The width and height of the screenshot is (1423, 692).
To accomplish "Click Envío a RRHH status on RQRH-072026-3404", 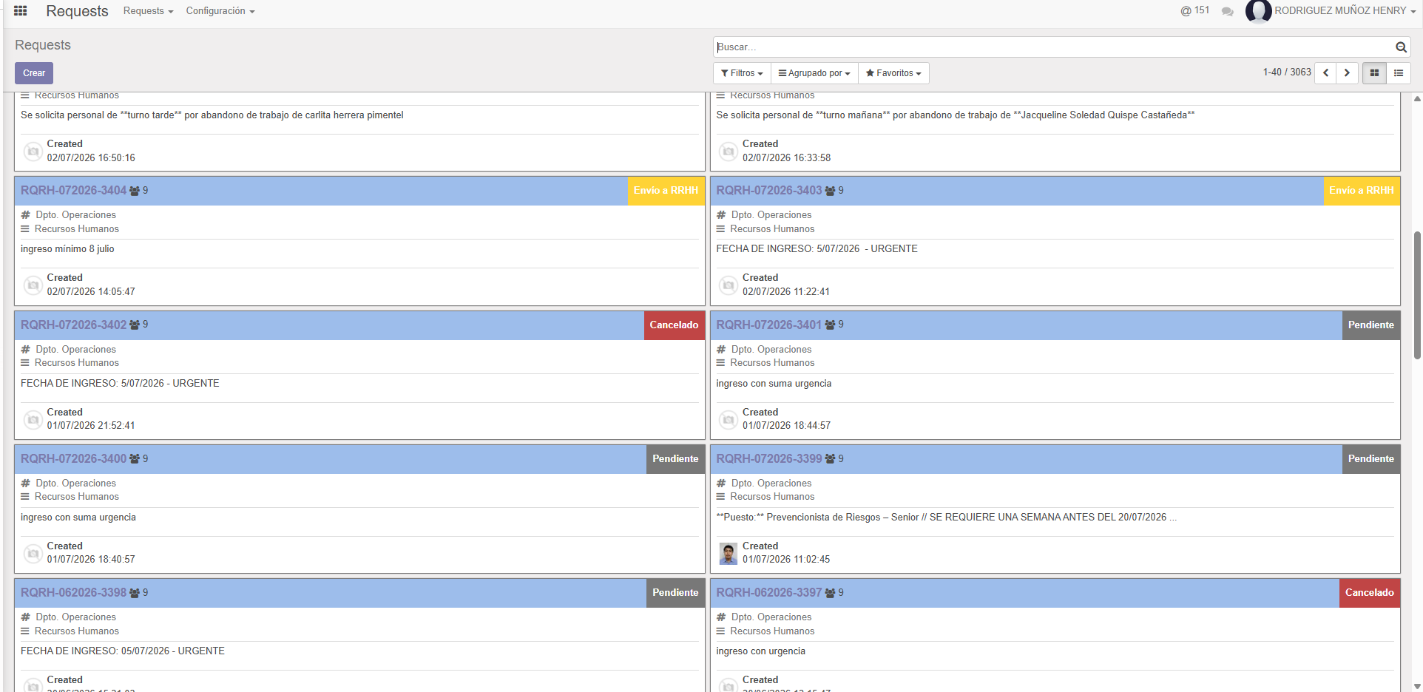I will coord(666,191).
